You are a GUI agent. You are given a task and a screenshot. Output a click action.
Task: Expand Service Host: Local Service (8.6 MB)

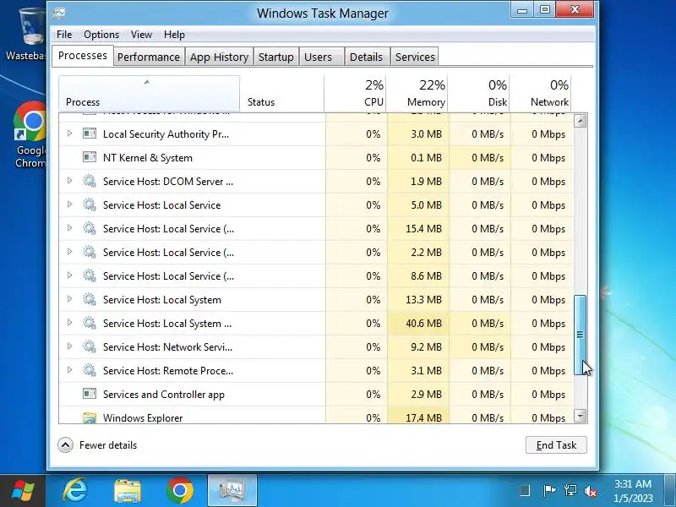click(69, 275)
